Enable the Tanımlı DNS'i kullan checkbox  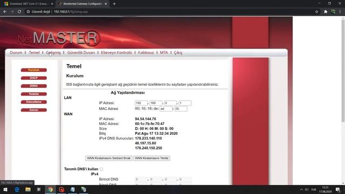[101, 169]
